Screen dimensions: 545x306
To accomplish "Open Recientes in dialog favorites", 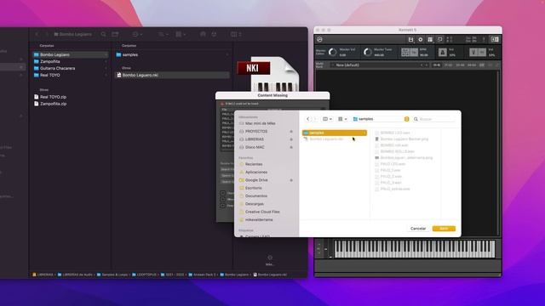I will pos(254,164).
